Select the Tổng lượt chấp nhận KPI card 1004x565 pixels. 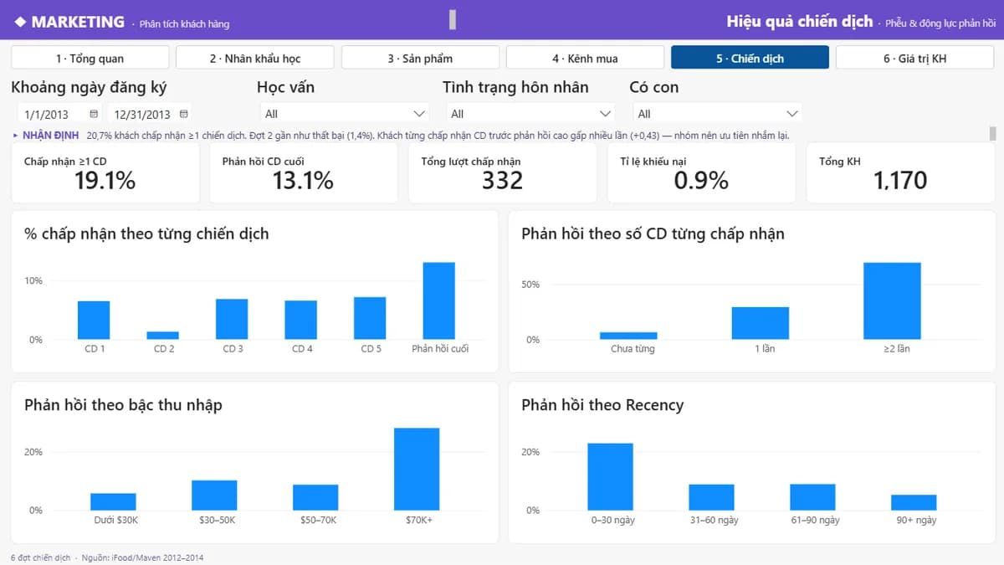[503, 172]
